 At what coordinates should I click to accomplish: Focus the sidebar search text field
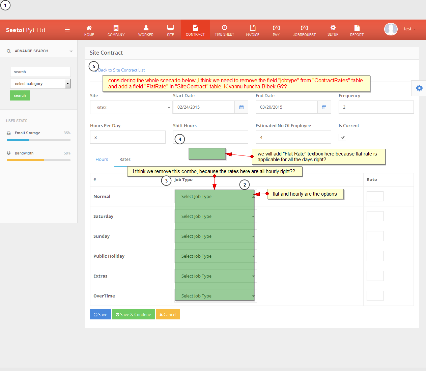40,72
